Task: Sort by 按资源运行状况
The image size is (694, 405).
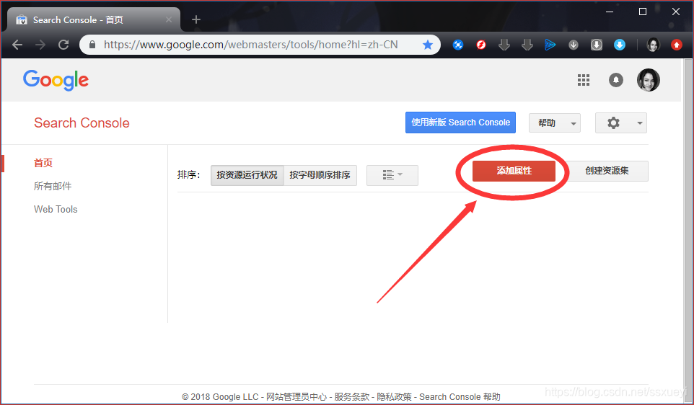Action: click(247, 175)
